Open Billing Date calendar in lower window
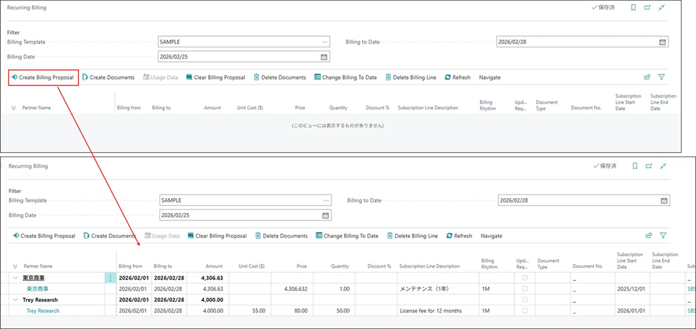The width and height of the screenshot is (696, 329). point(326,215)
